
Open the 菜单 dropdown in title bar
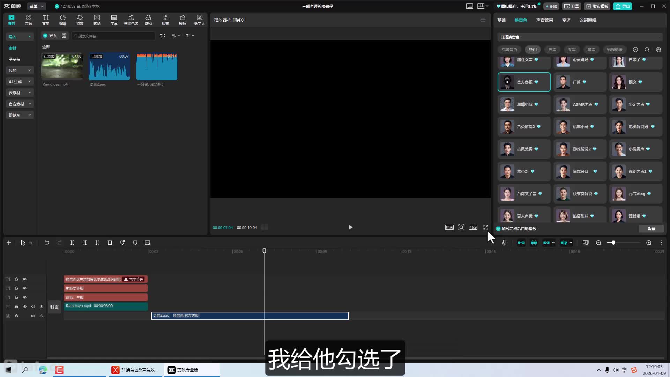[x=36, y=6]
